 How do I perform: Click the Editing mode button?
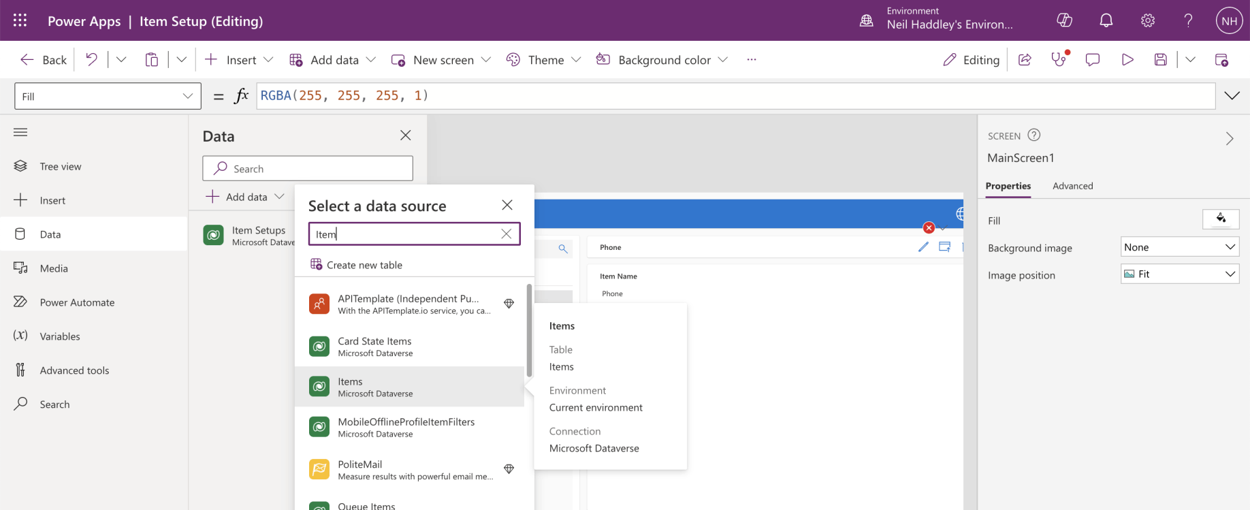pyautogui.click(x=972, y=60)
